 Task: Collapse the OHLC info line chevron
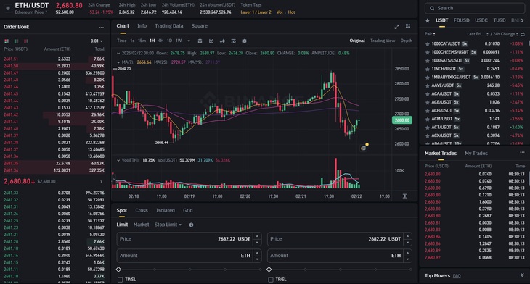[118, 54]
